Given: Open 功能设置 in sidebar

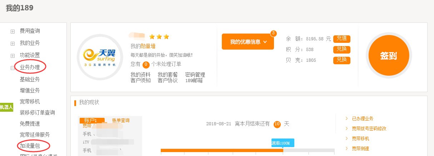Looking at the screenshot, I should pyautogui.click(x=30, y=55).
